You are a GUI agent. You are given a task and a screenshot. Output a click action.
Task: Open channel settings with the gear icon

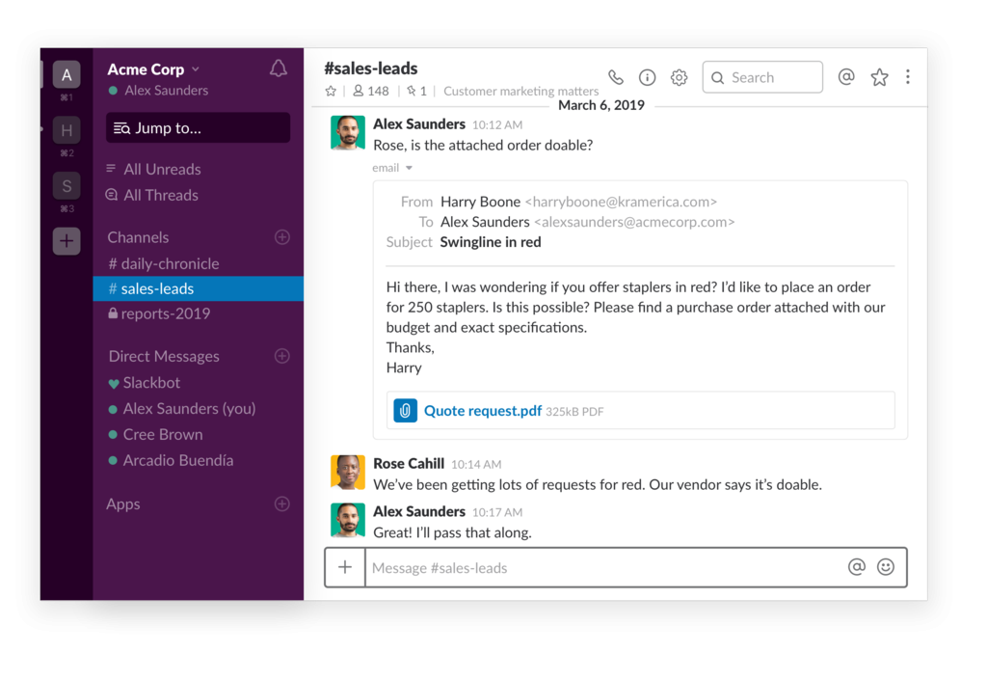679,77
